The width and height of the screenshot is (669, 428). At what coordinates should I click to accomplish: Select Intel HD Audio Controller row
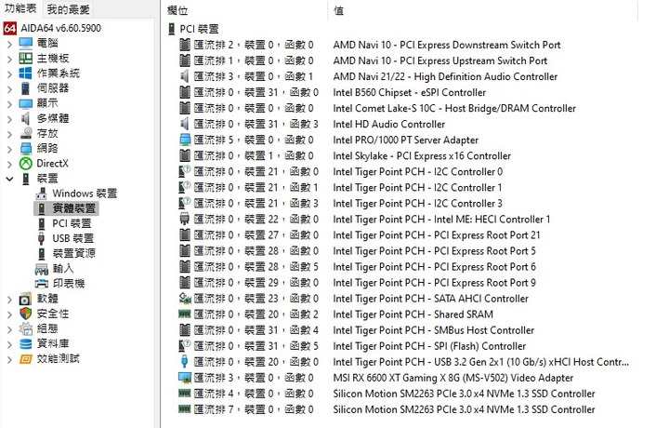click(312, 124)
